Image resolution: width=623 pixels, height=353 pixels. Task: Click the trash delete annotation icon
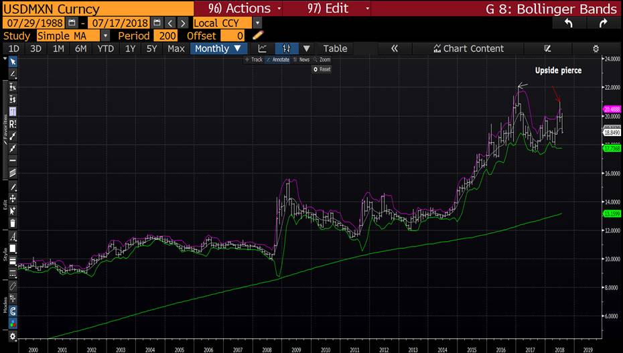(13, 223)
